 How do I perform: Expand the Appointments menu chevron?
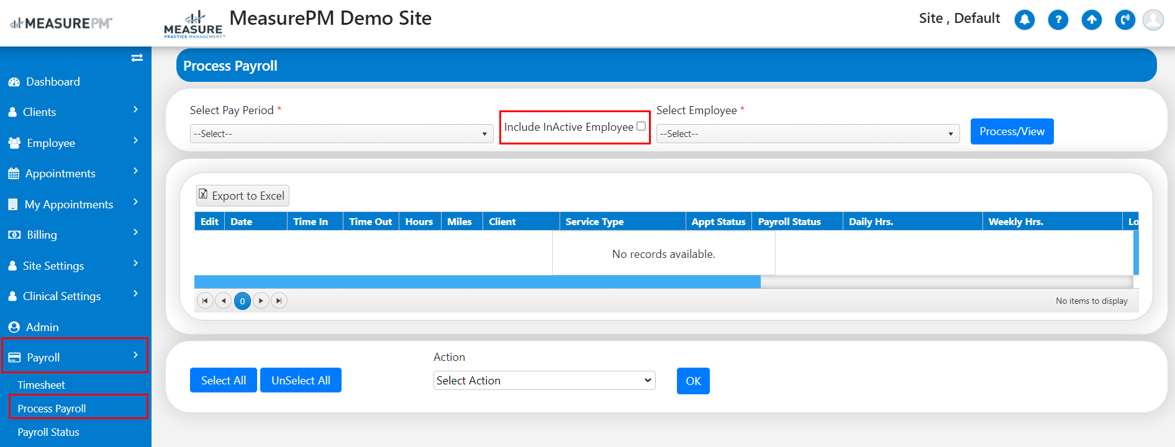[135, 171]
